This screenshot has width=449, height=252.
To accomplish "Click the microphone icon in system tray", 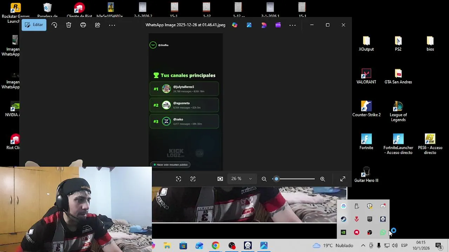I will click(379, 246).
